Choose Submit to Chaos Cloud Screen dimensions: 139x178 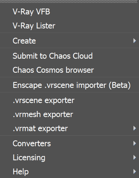click(69, 56)
